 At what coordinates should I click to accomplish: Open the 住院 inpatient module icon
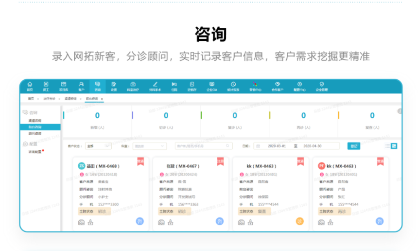pos(174,87)
